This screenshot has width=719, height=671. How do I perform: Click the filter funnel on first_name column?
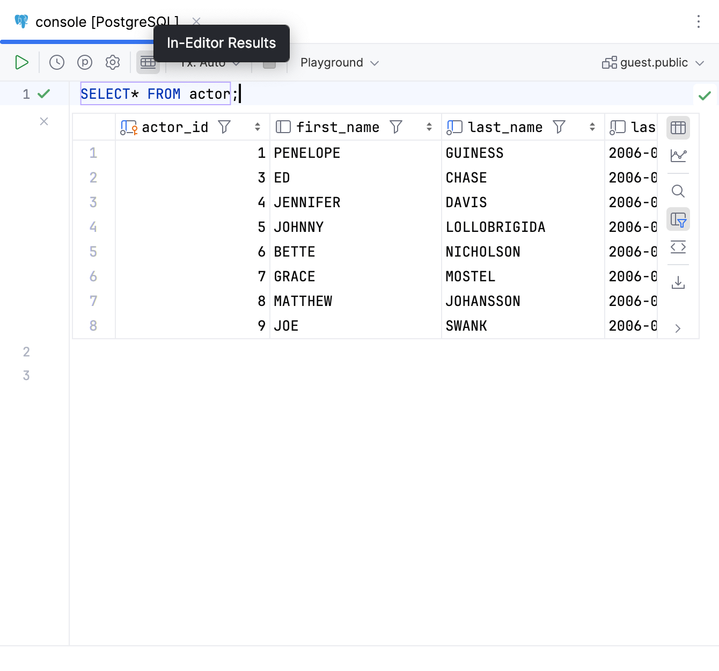396,127
